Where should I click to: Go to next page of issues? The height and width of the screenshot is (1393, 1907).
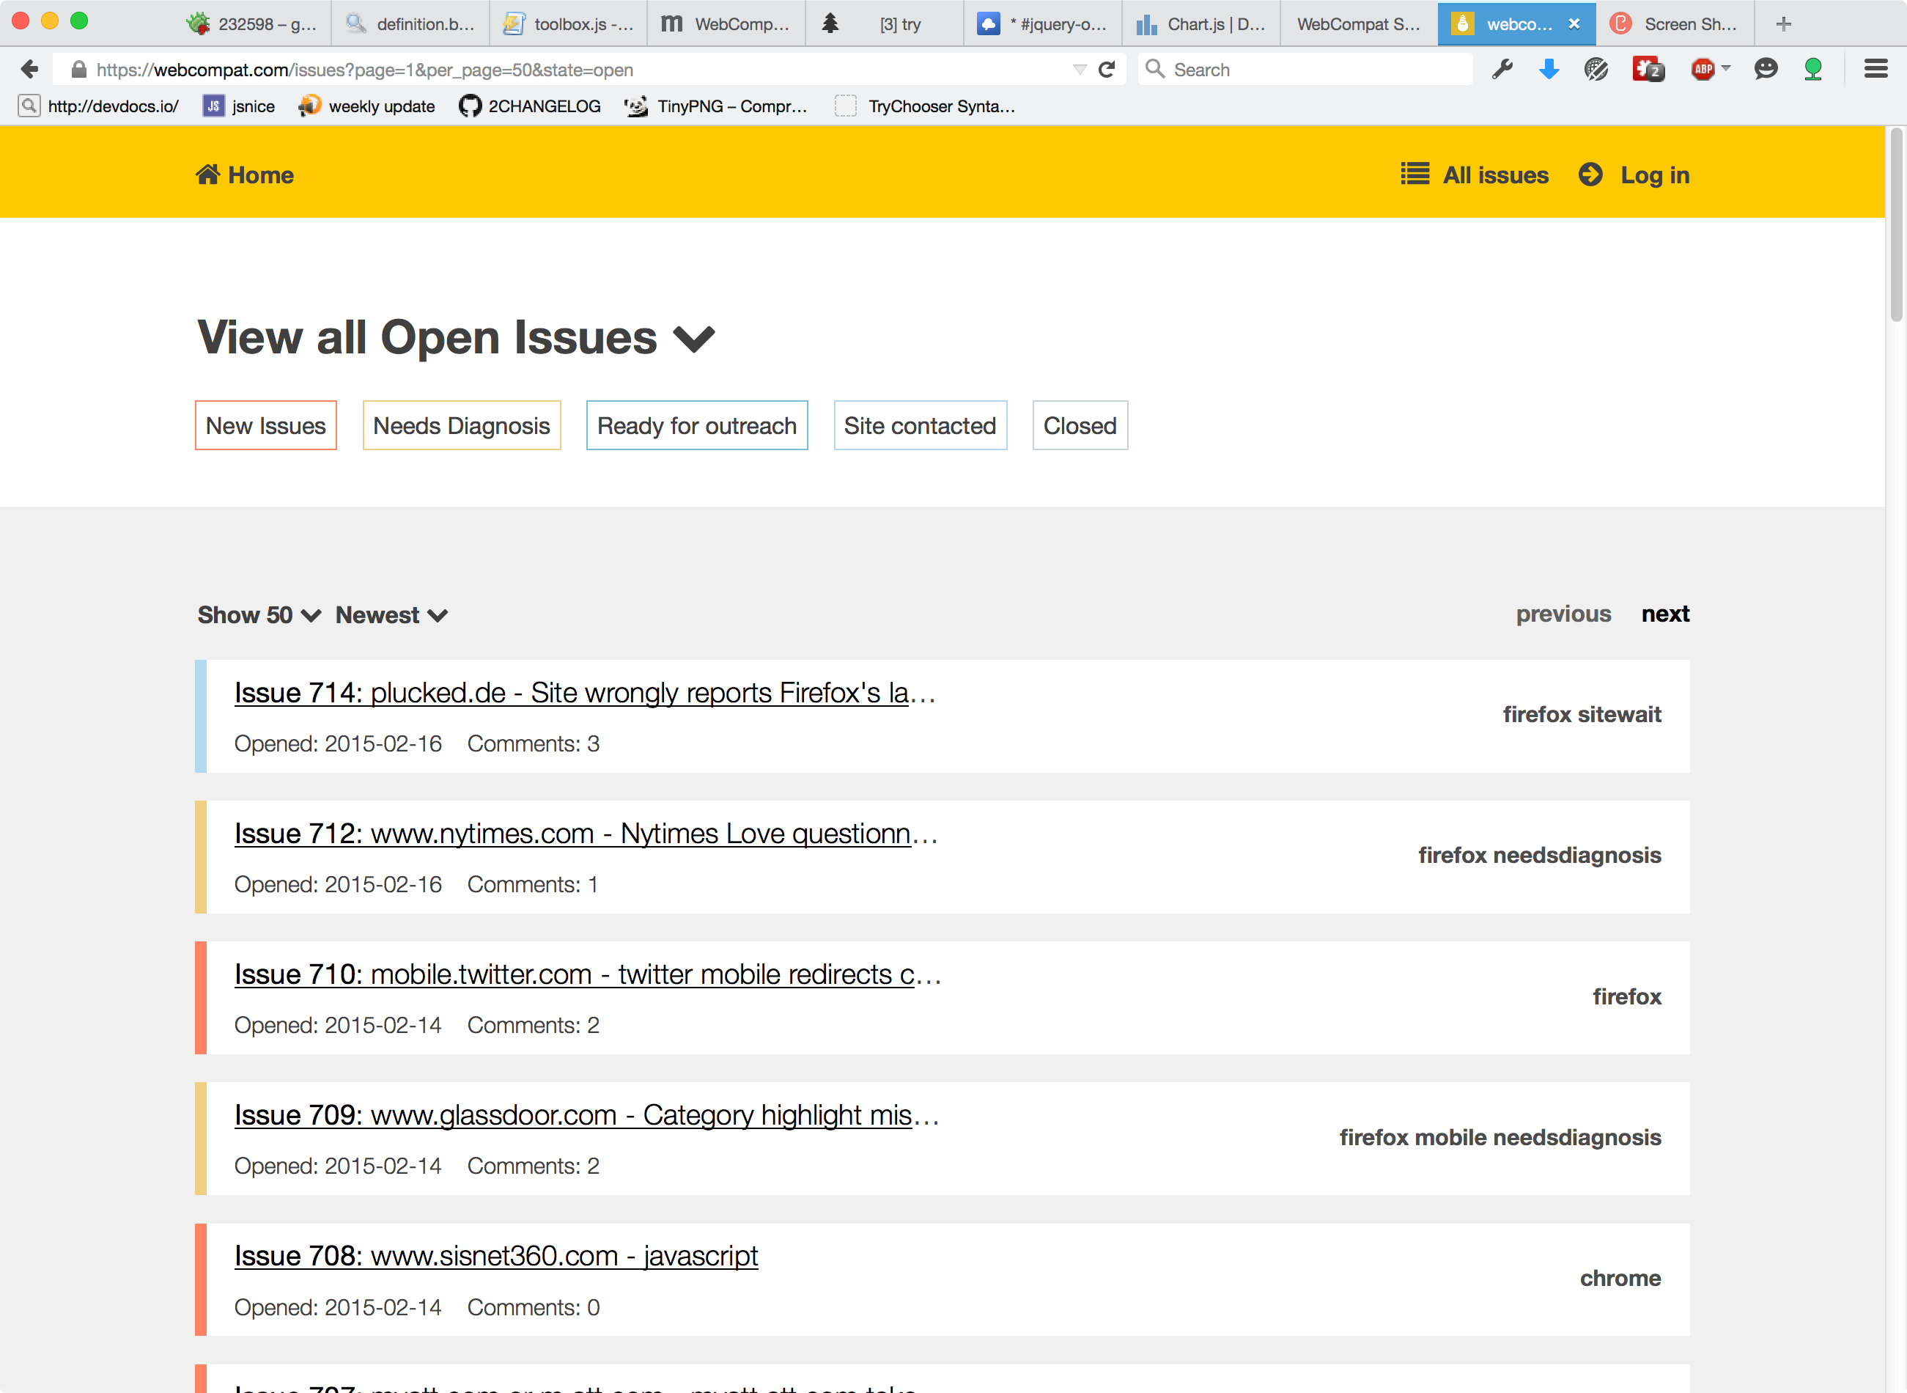tap(1664, 614)
